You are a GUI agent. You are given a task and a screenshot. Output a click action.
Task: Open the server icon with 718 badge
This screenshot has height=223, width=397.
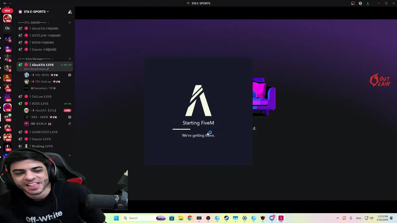[x=7, y=88]
